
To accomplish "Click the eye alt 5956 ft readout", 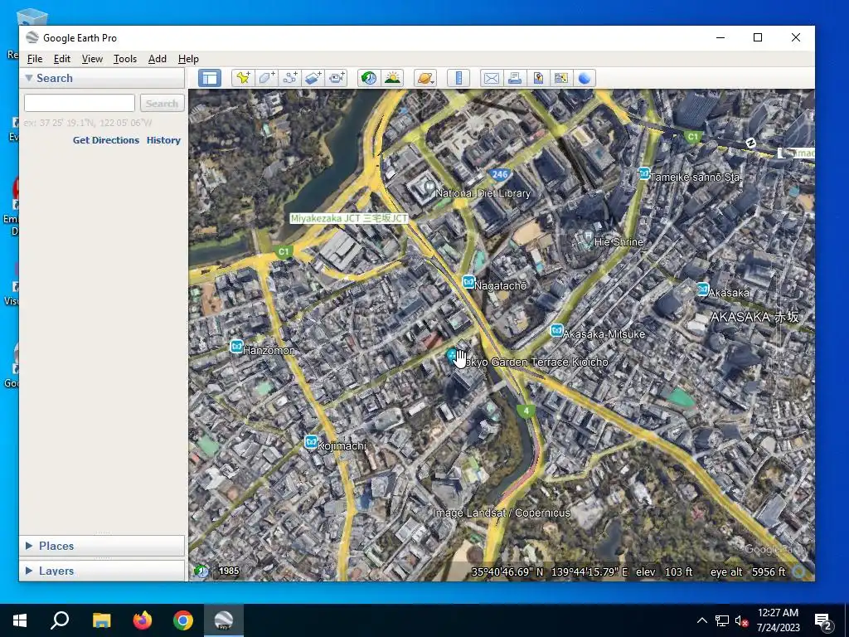I will (x=748, y=572).
